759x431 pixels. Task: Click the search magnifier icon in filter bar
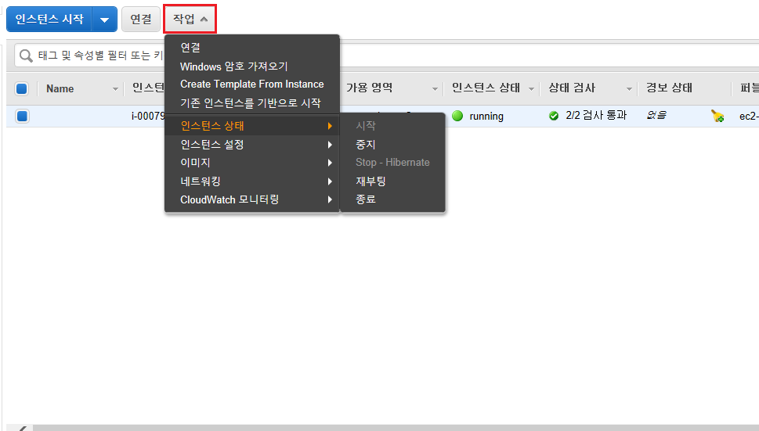(26, 56)
